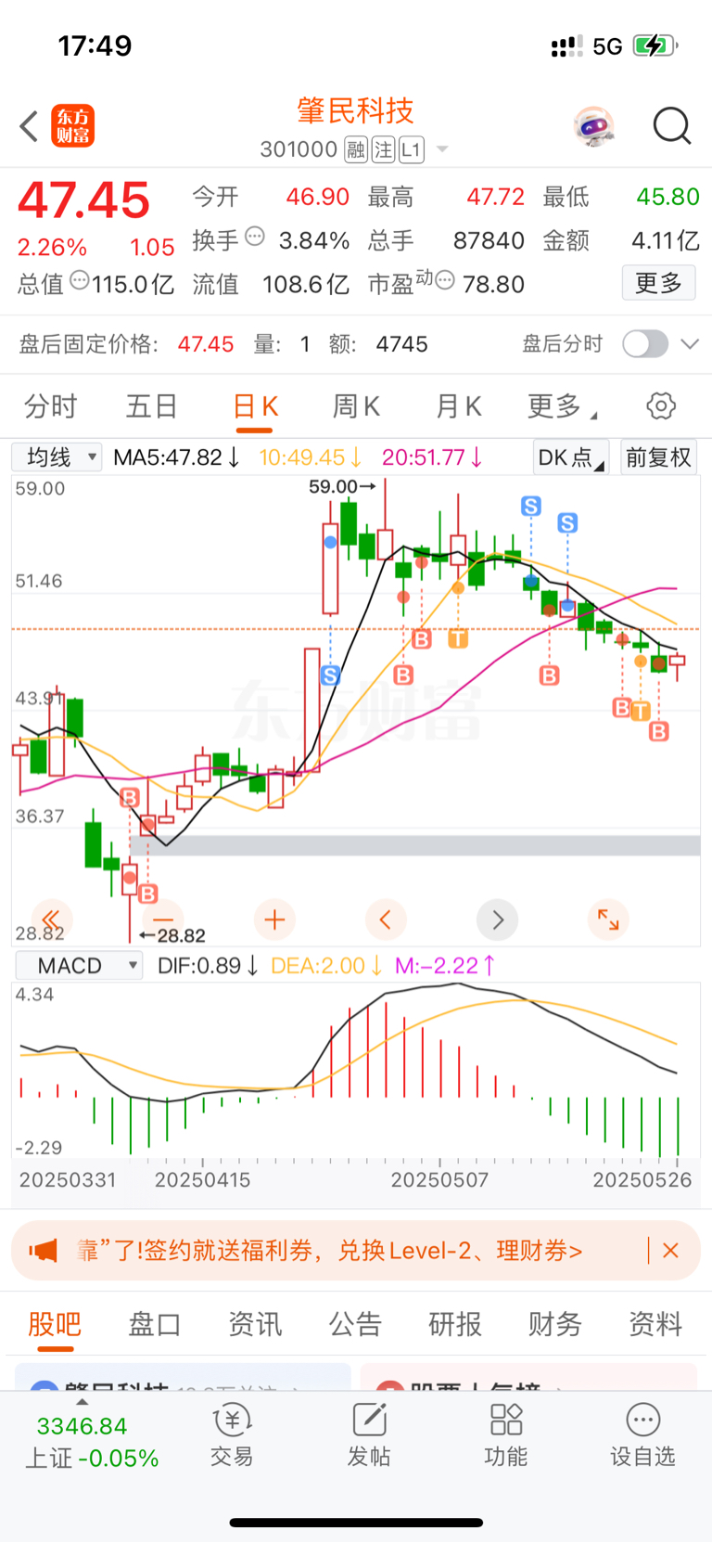Tap the L1 level tag icon
Image resolution: width=712 pixels, height=1543 pixels.
pos(412,149)
